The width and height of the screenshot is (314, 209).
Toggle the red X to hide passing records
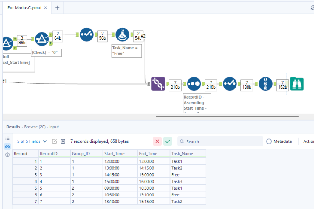pos(157,141)
